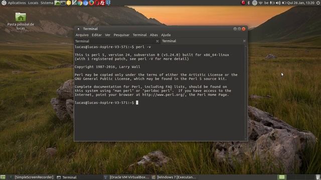Open the clock showing Qui 26 Jan, 13:20
This screenshot has width=321, height=180.
click(x=300, y=3)
